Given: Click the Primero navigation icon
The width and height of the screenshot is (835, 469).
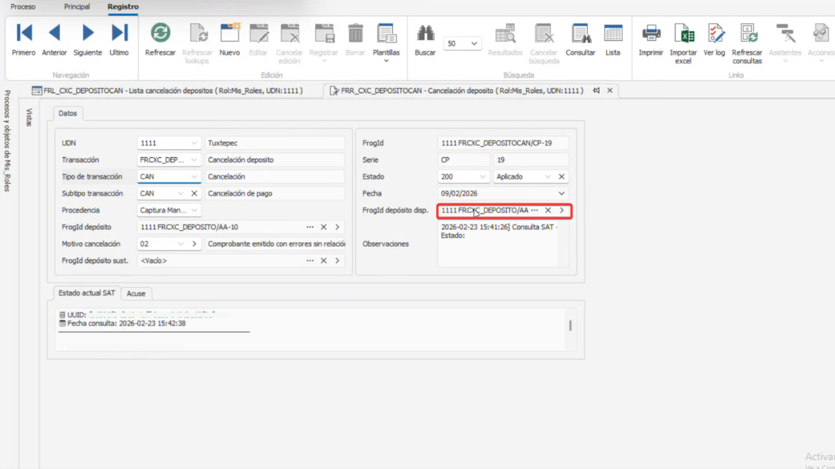Looking at the screenshot, I should click(x=23, y=33).
